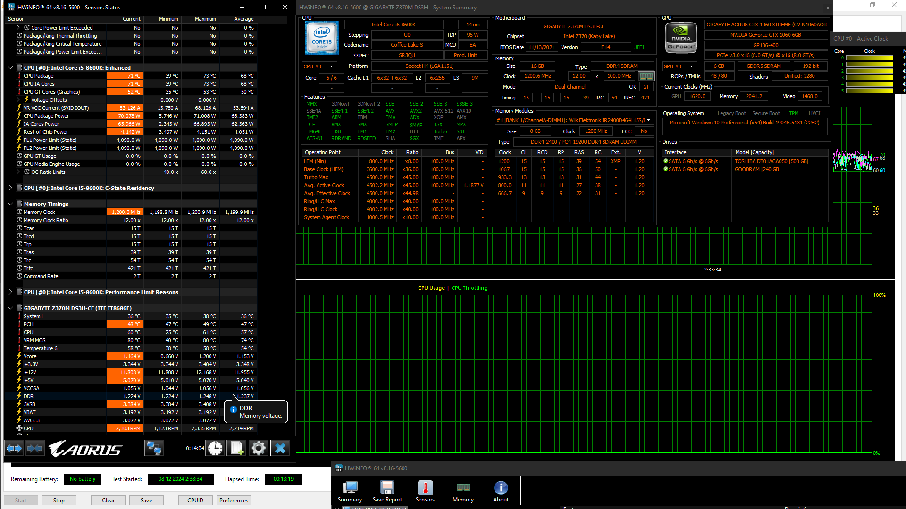Screen dimensions: 906x509
Task: Click the reset clock icon
Action: (x=215, y=448)
